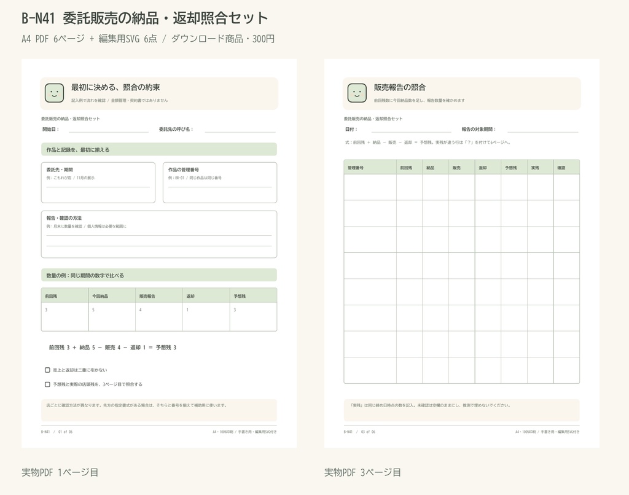Click the green banner 数量の例:同じ期間の数字で比べる
Viewport: 629px width, 495px height.
159,275
